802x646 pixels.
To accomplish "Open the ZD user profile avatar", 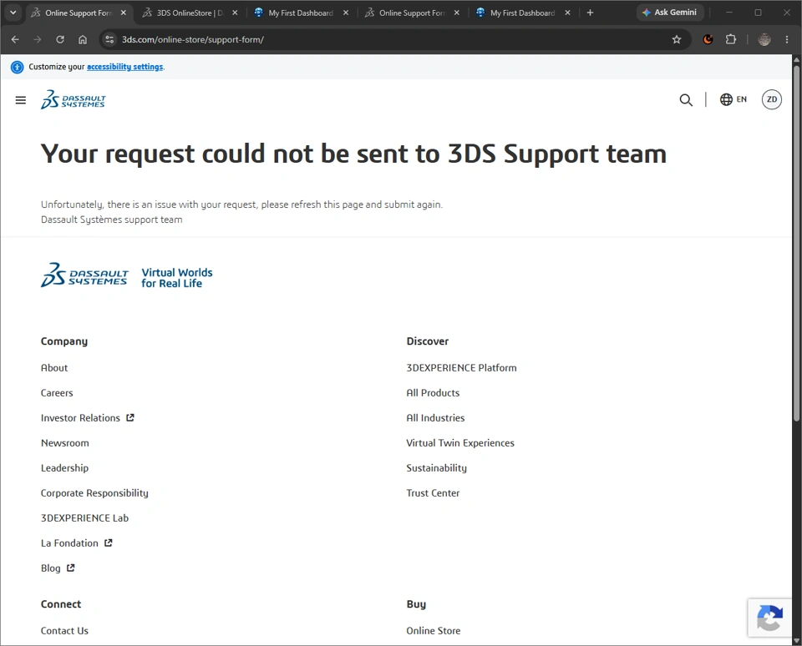I will pos(772,99).
